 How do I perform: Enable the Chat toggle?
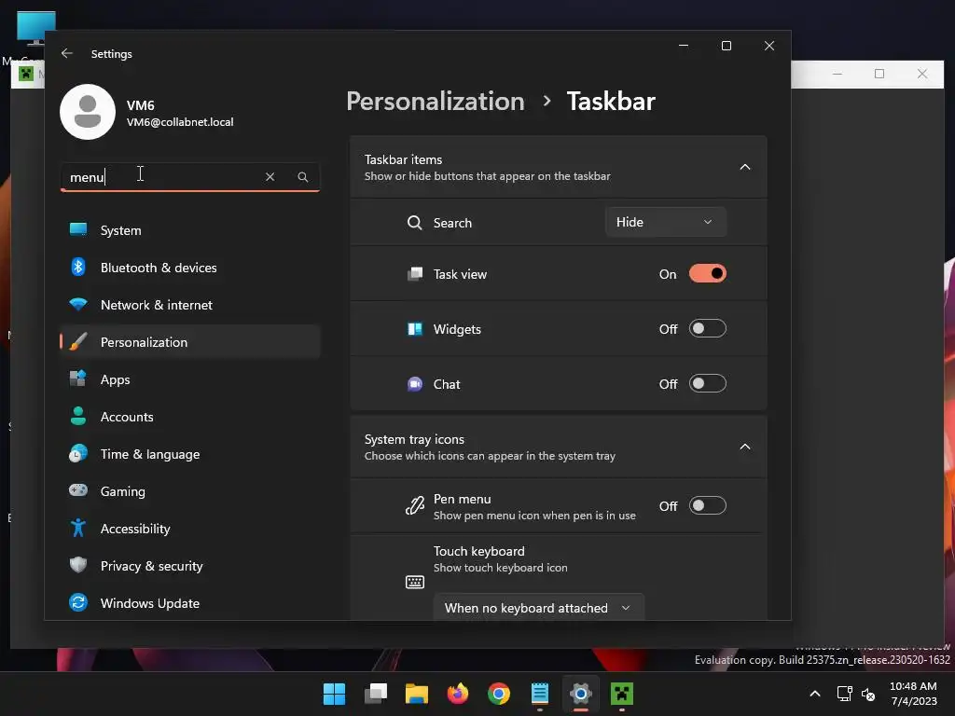707,383
